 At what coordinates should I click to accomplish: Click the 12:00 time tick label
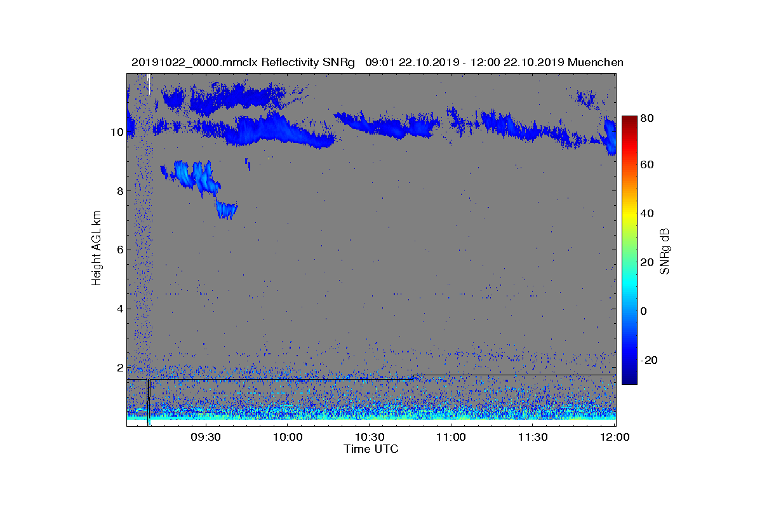click(615, 437)
